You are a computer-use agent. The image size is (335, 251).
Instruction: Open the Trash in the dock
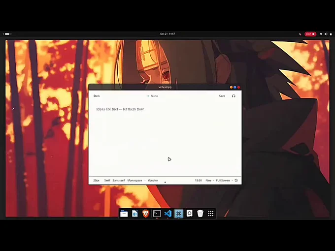click(x=200, y=214)
